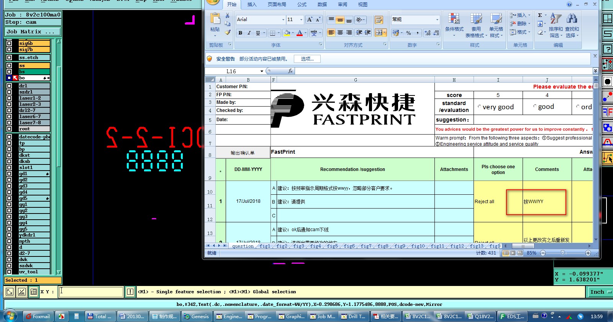The height and width of the screenshot is (322, 613).
Task: Toggle the rout layer checkbox
Action: [9, 129]
